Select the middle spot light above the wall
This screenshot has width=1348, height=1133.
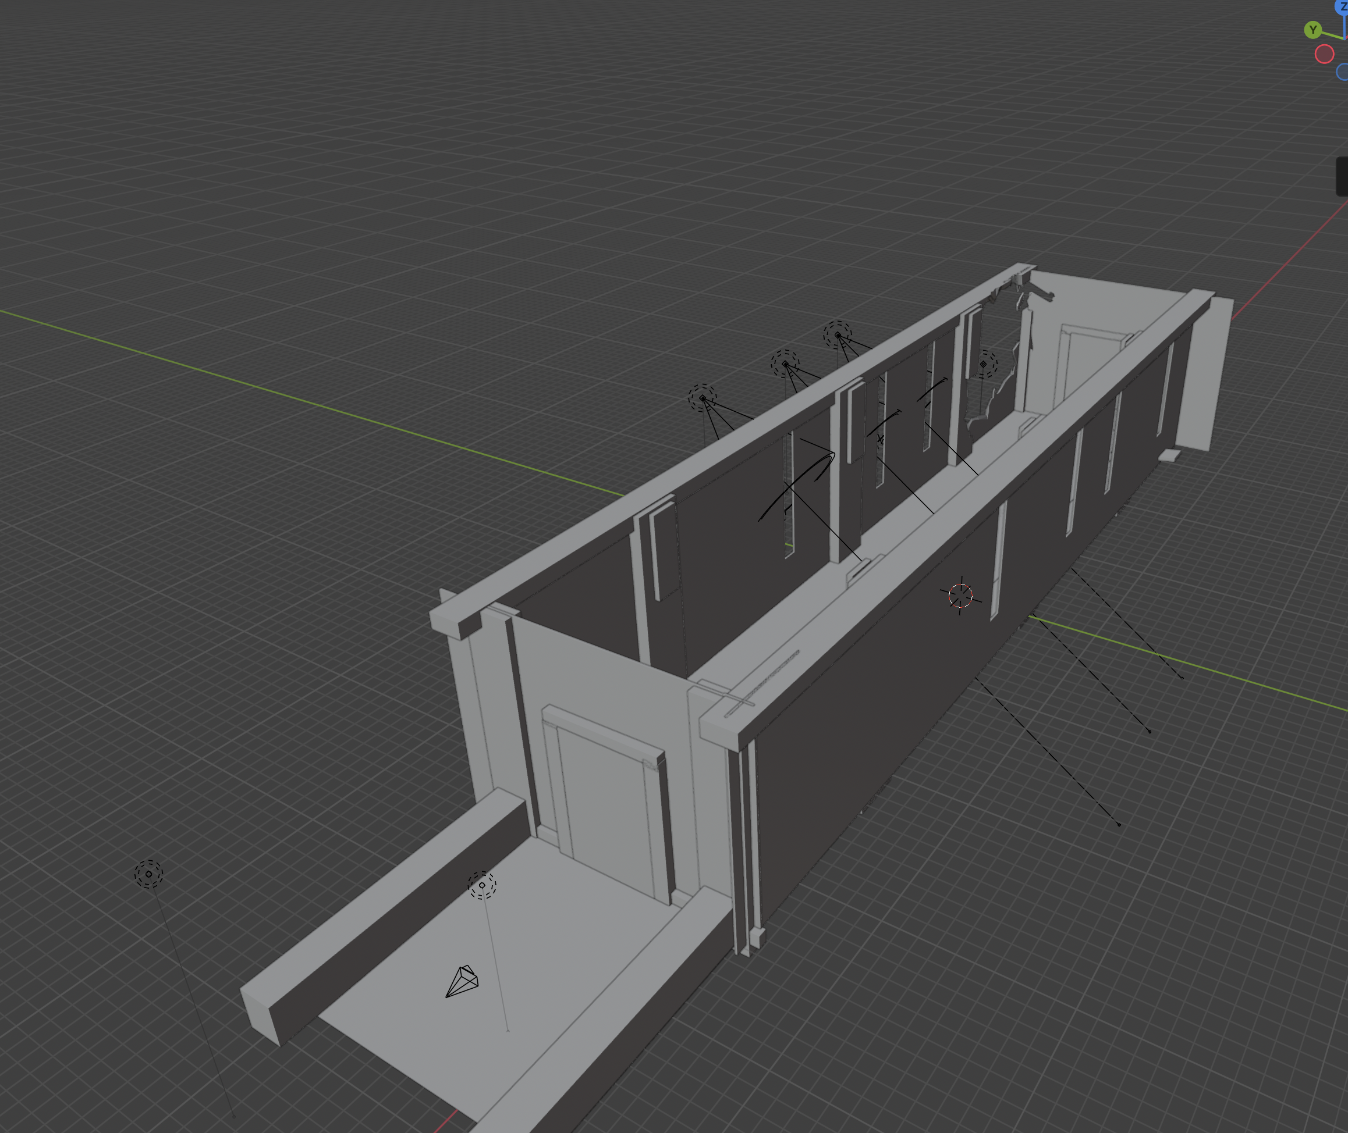(785, 364)
